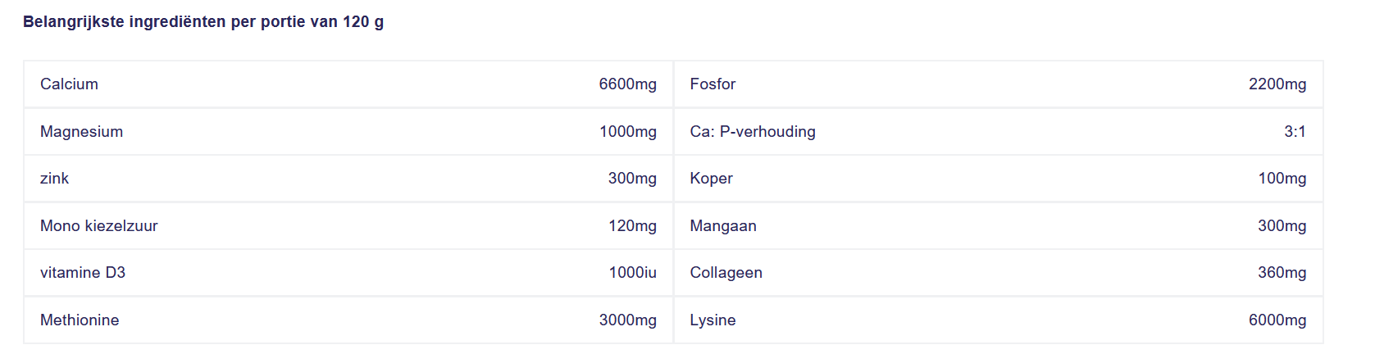Image resolution: width=1375 pixels, height=354 pixels.
Task: Select the 1000iu vitamine D3 value
Action: coord(632,273)
